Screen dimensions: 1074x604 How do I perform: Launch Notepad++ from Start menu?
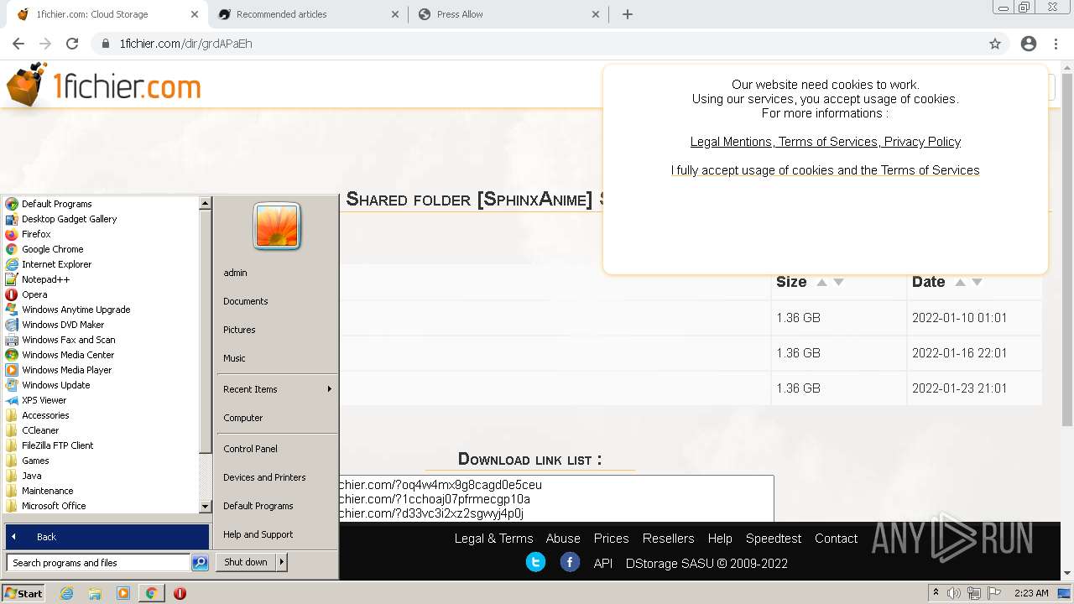(x=45, y=279)
